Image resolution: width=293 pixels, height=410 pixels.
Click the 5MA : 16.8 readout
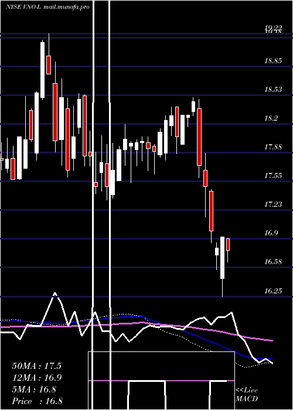click(x=34, y=389)
